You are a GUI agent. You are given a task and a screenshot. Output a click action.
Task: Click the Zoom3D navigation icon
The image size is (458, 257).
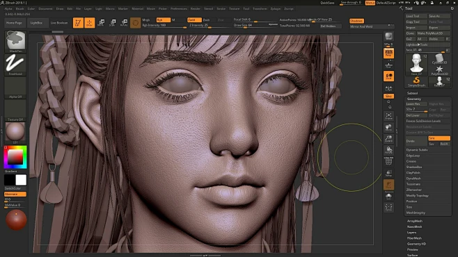click(389, 139)
